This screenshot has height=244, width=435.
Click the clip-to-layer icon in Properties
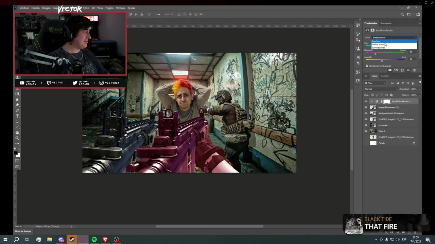point(390,70)
